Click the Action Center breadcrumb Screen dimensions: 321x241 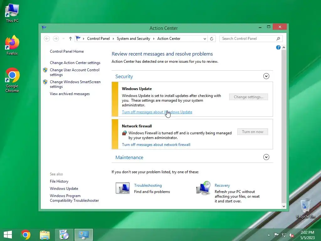tap(169, 39)
